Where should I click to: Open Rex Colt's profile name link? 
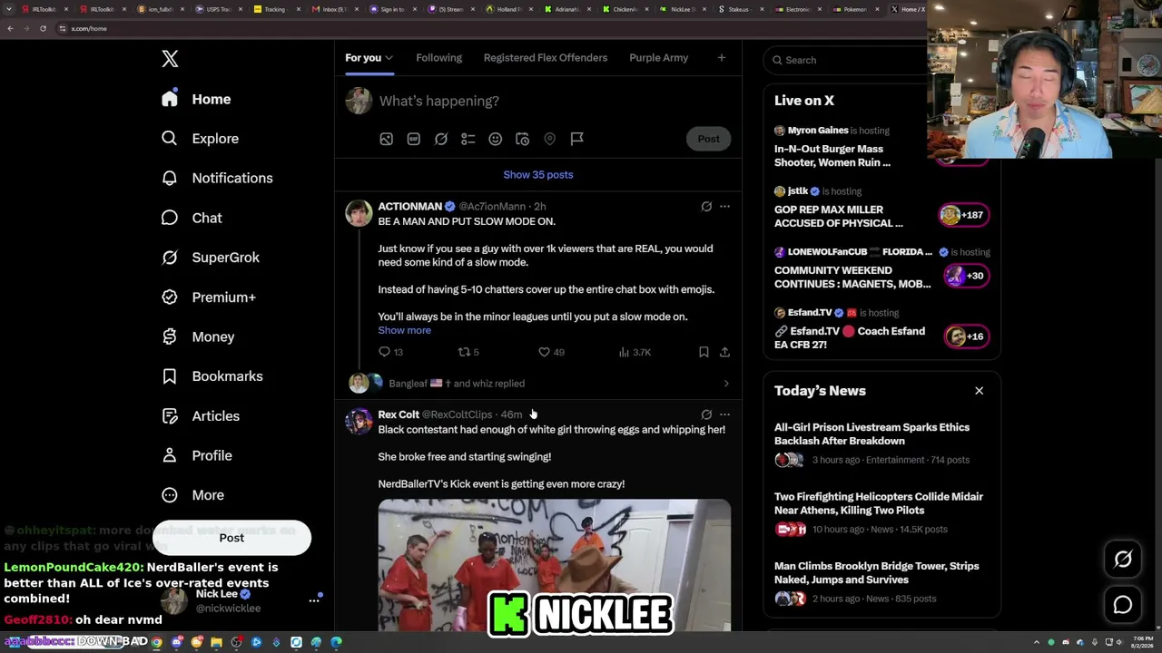(399, 414)
